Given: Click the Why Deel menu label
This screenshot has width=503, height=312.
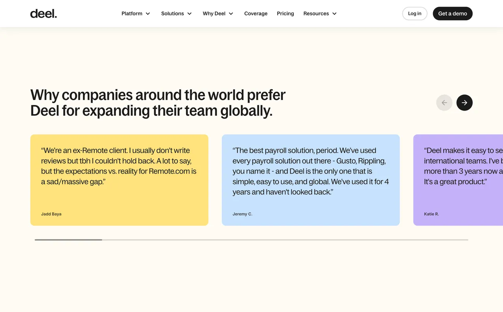Looking at the screenshot, I should [x=214, y=14].
